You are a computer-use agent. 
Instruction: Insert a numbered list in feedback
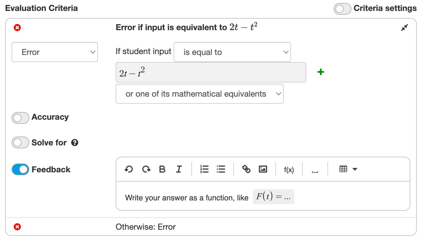(204, 169)
